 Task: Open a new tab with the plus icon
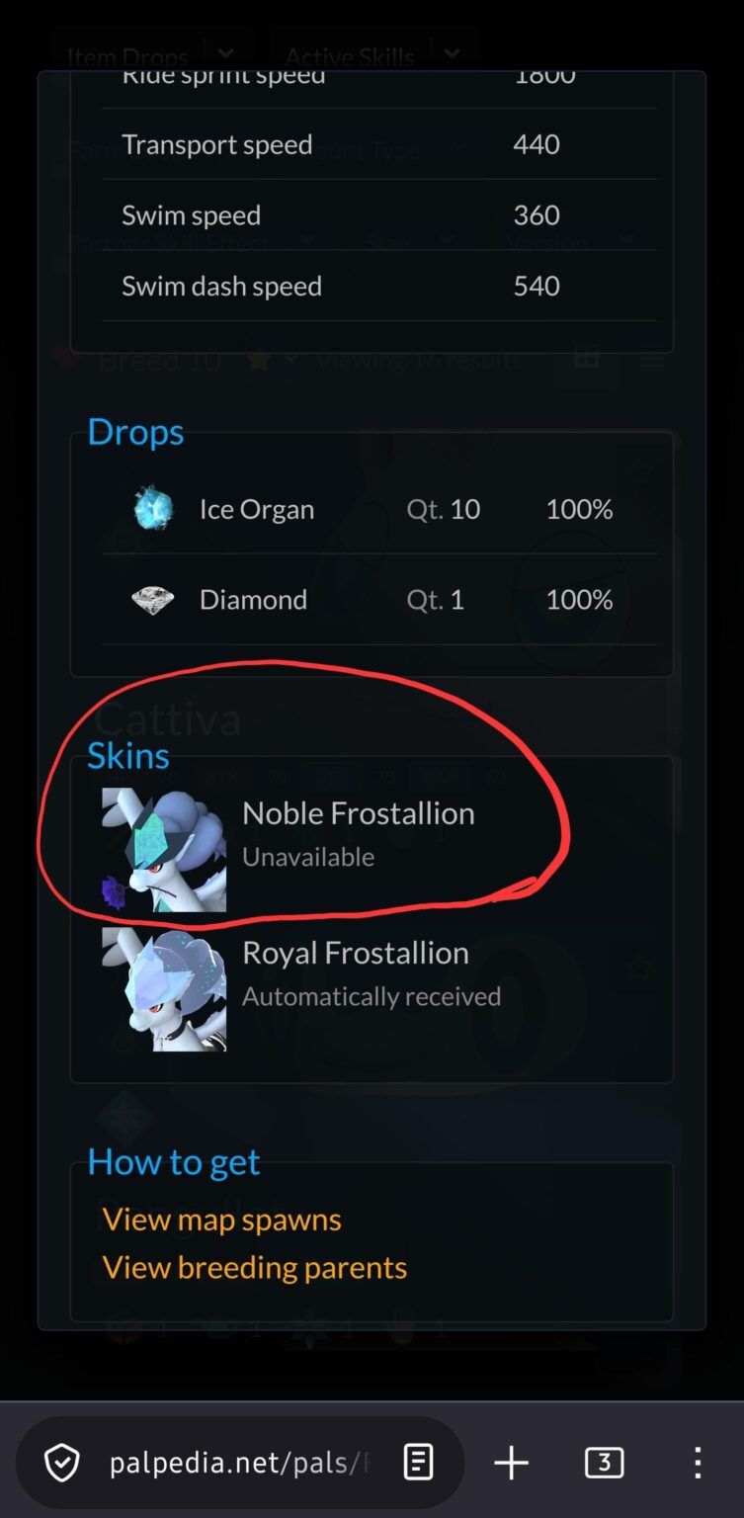click(511, 1463)
